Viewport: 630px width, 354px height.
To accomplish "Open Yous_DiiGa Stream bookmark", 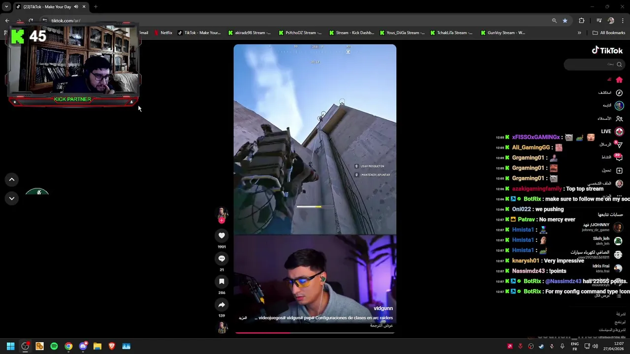I will coord(402,33).
